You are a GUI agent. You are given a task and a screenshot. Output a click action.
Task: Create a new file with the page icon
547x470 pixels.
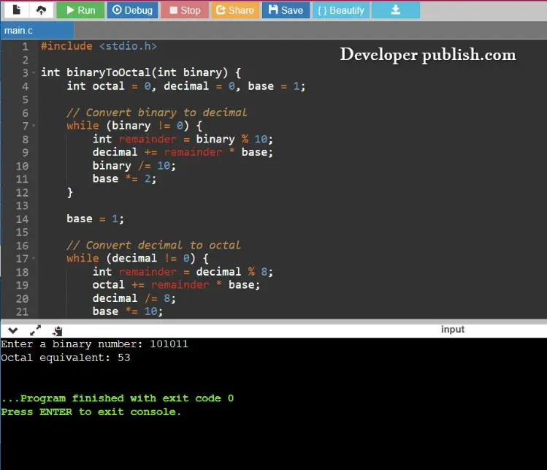point(16,10)
